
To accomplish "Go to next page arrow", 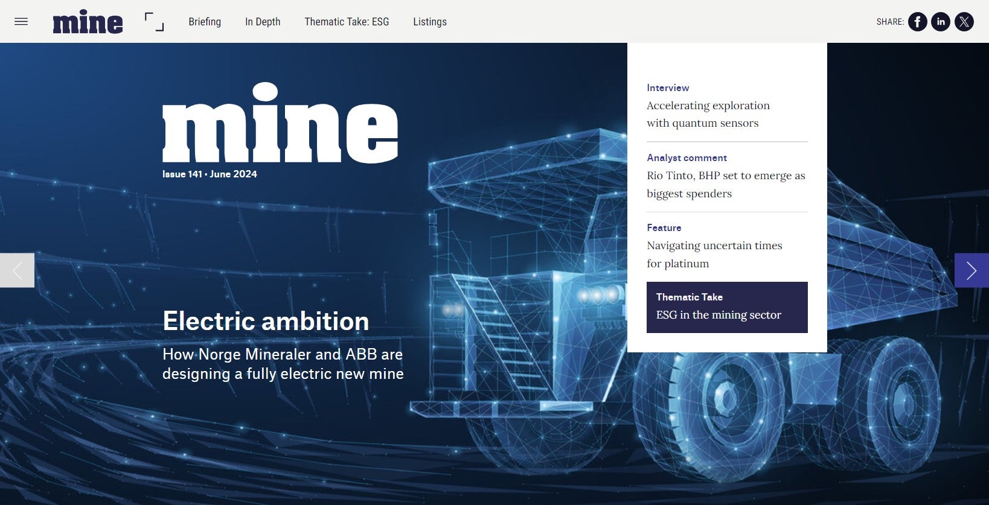I will tap(971, 270).
